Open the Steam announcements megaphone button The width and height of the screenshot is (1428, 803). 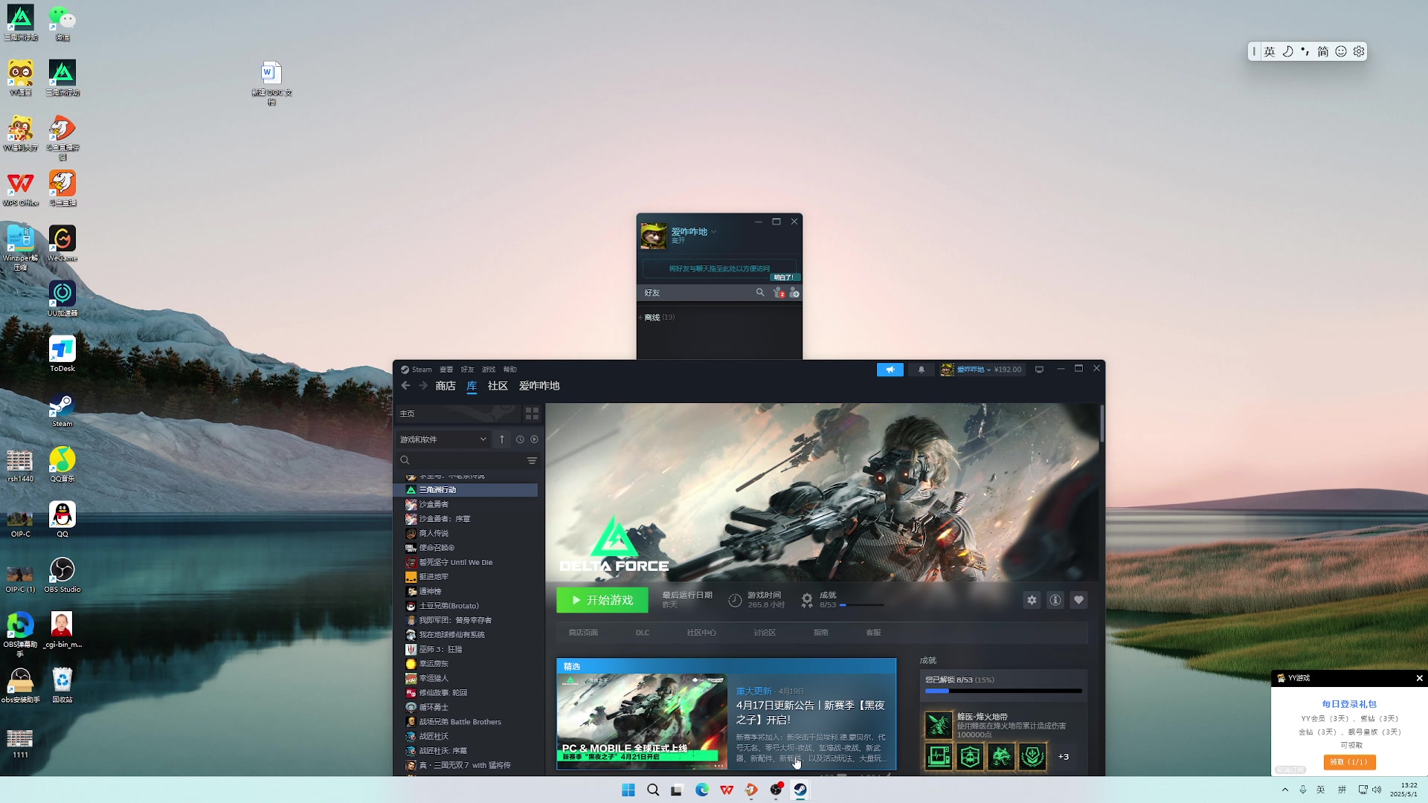pos(890,370)
